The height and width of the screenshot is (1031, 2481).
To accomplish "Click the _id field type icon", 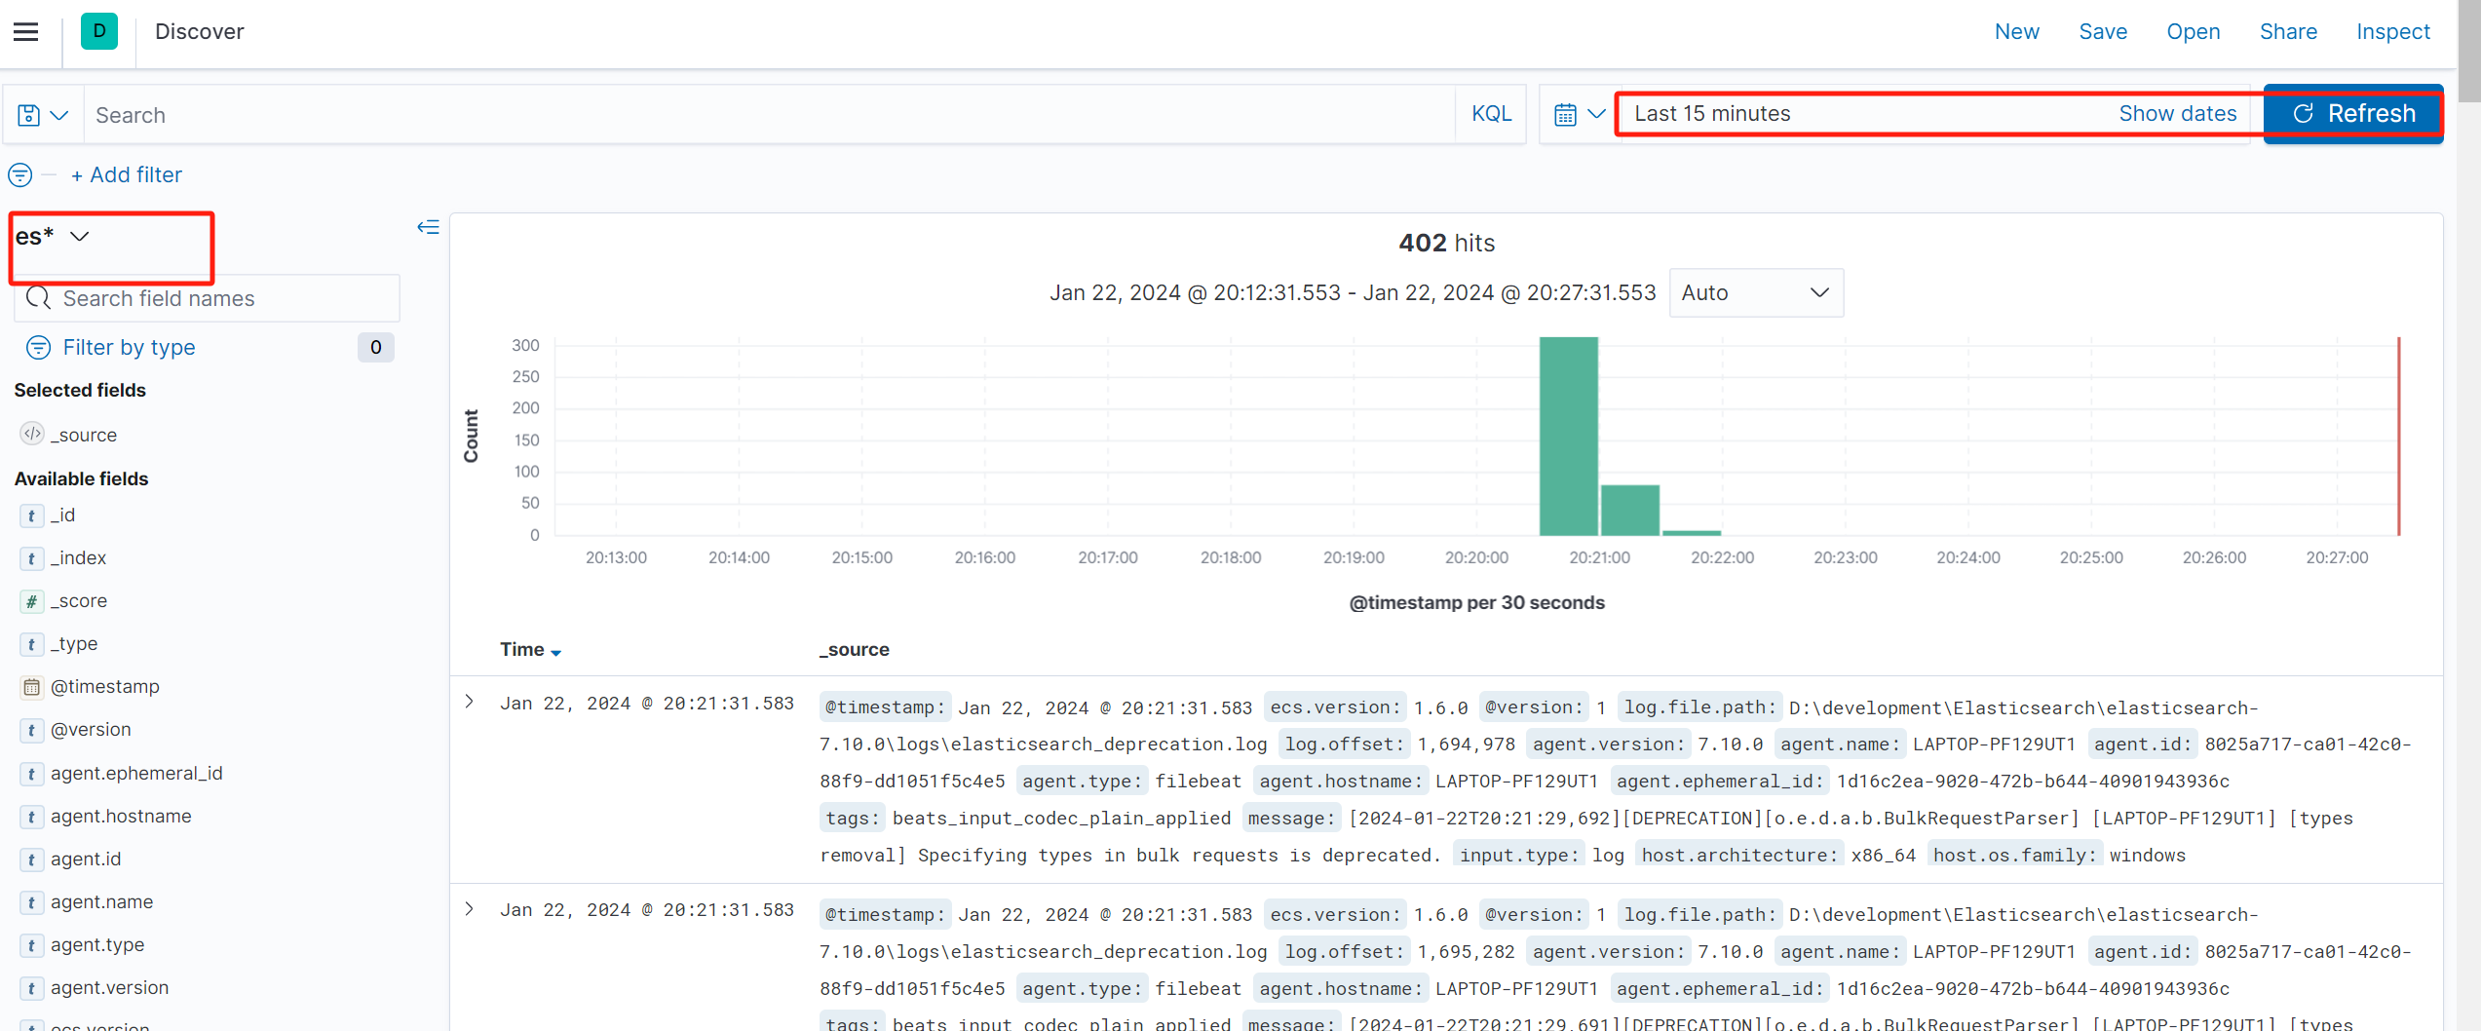I will coord(32,515).
